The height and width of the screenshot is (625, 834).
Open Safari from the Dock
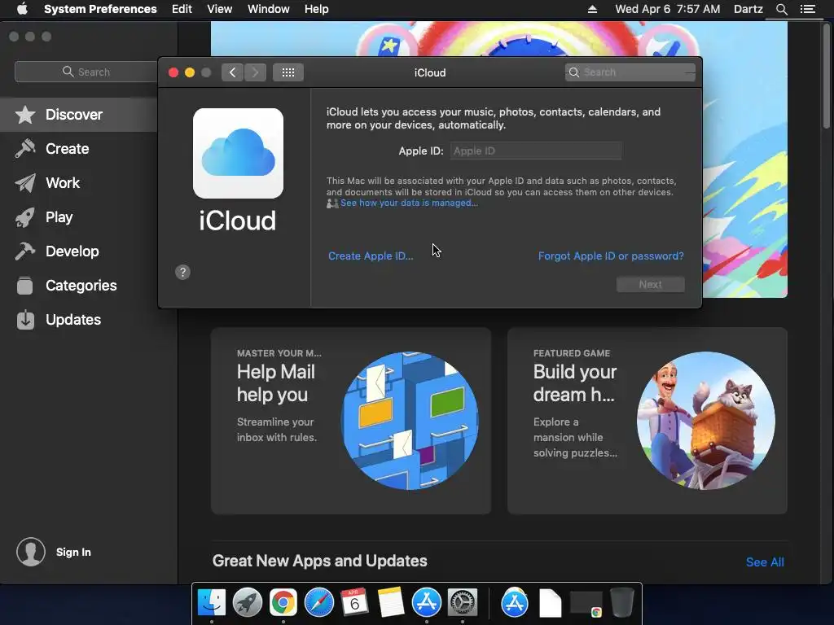tap(319, 603)
